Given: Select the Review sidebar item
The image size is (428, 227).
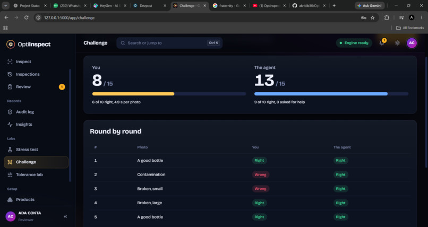Looking at the screenshot, I should [x=36, y=86].
